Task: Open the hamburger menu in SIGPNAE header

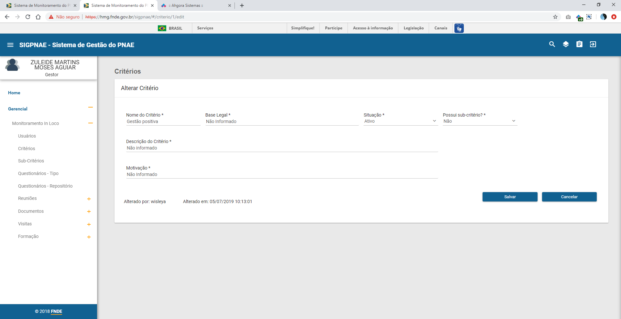Action: pos(10,45)
